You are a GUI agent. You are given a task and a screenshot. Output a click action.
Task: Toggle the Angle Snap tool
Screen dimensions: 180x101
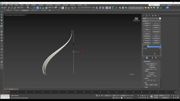click(x=69, y=8)
